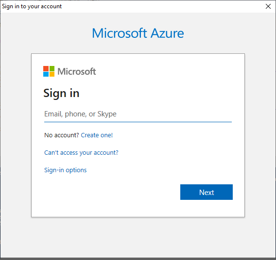
Task: Click the No account? text
Action: click(x=61, y=135)
